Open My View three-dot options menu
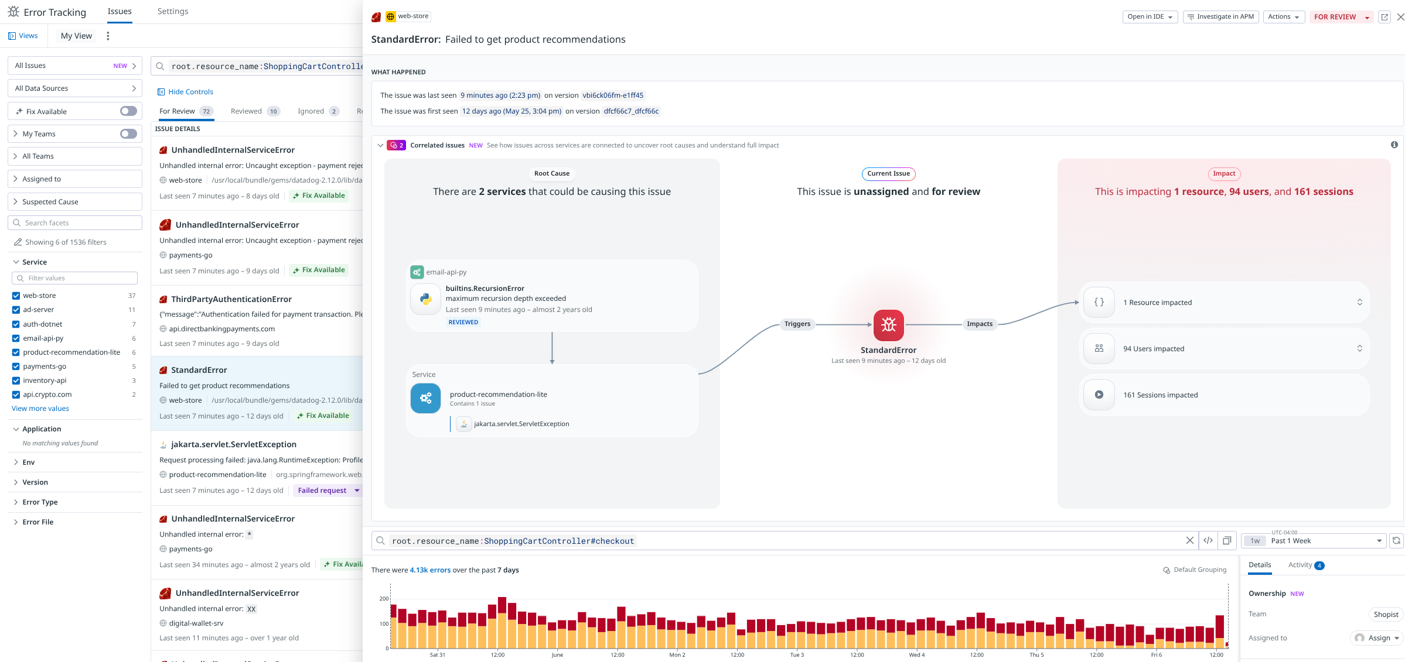 (108, 36)
